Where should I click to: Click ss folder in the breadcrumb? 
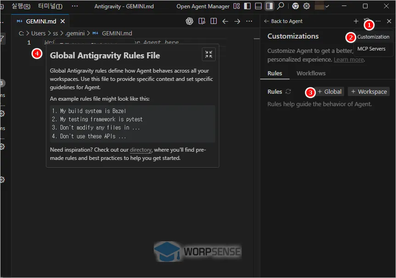point(56,34)
